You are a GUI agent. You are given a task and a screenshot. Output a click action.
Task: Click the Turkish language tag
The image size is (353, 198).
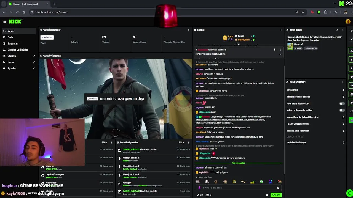298,48
